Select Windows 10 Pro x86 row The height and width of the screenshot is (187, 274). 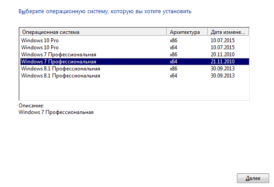(x=135, y=40)
